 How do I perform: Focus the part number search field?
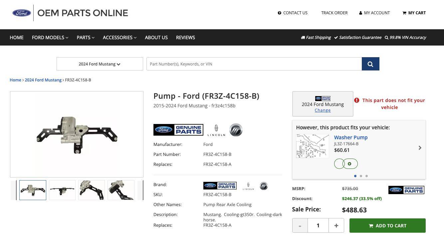tap(254, 64)
